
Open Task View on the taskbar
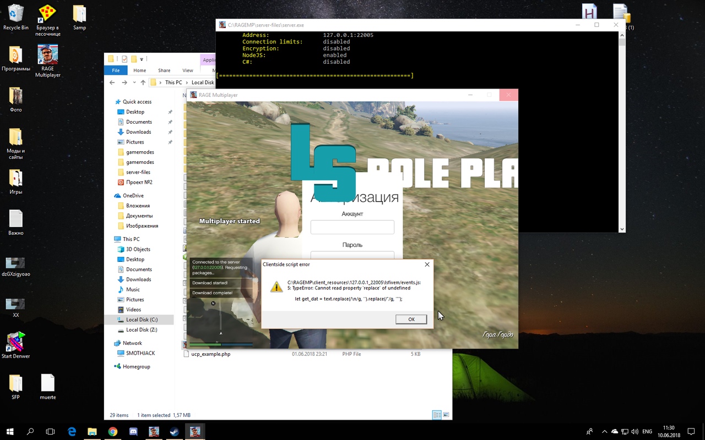point(50,432)
